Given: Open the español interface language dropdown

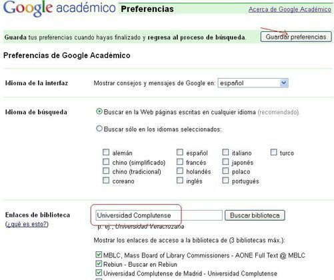Looking at the screenshot, I should click(x=253, y=83).
